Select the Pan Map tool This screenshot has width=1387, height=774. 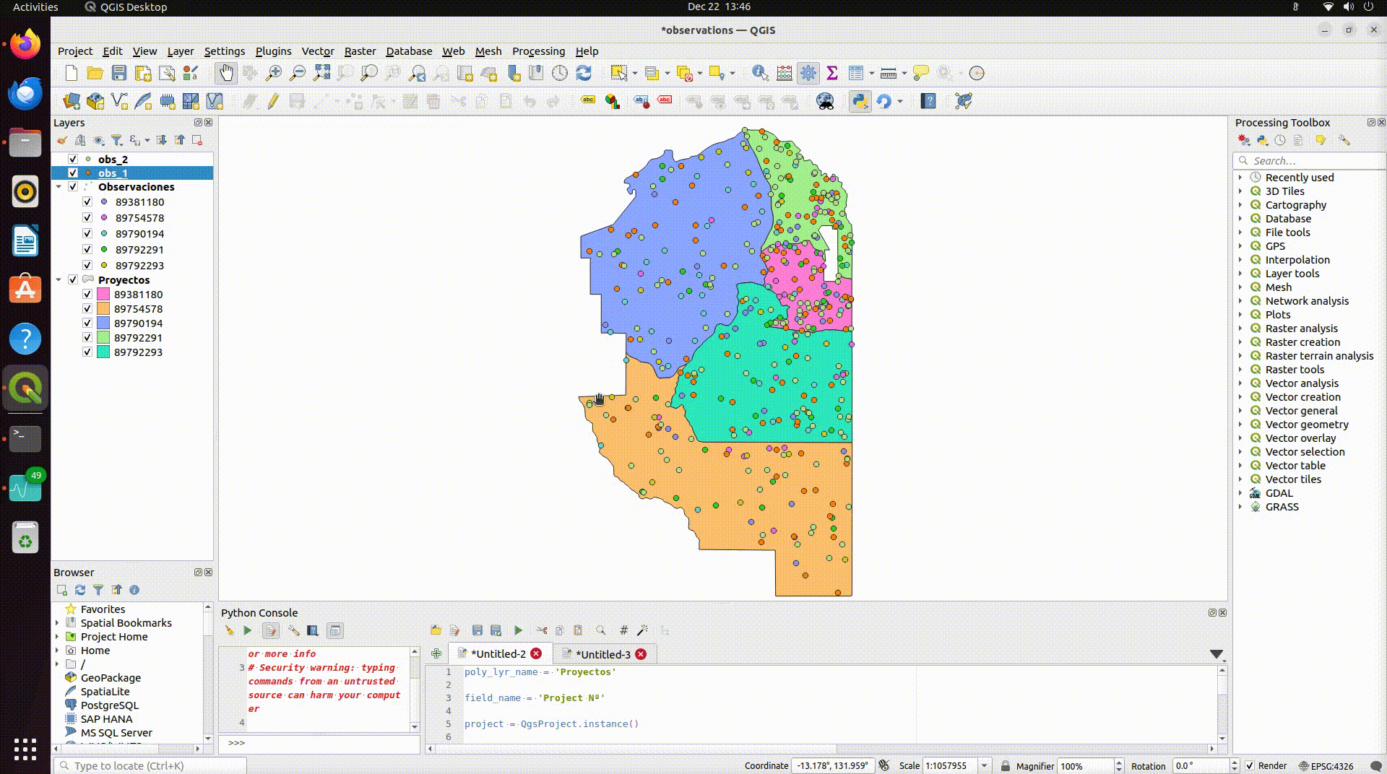225,72
